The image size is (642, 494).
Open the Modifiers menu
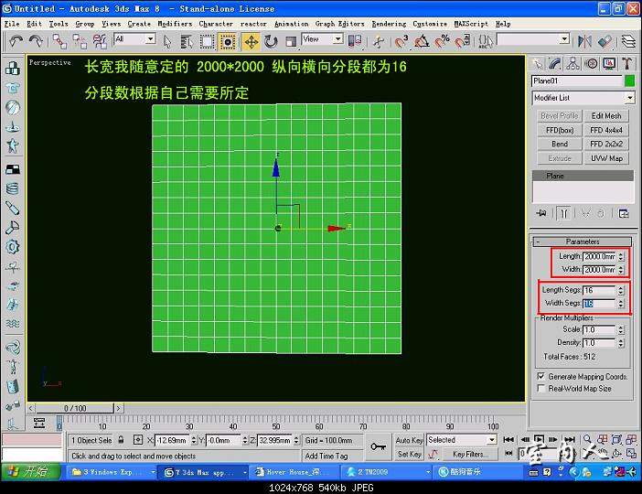(175, 24)
